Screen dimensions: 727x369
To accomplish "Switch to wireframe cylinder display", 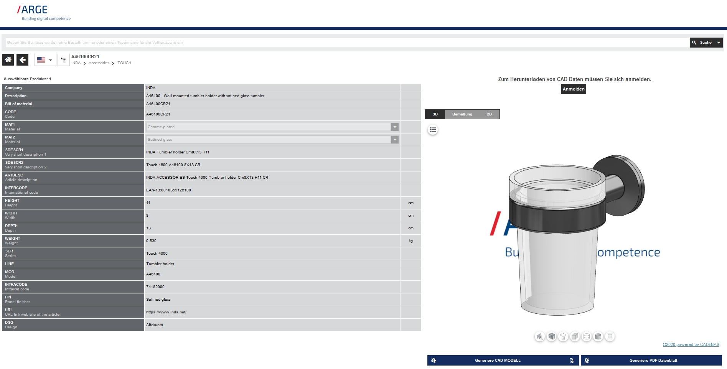I will pos(587,337).
